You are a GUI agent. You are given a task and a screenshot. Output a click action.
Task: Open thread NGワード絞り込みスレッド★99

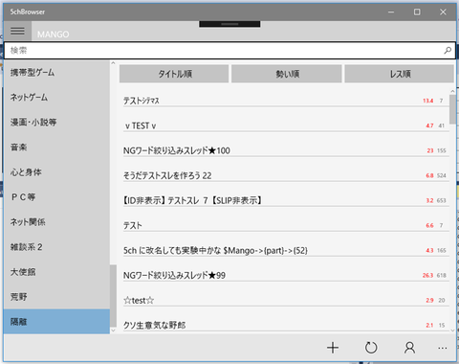coord(286,275)
